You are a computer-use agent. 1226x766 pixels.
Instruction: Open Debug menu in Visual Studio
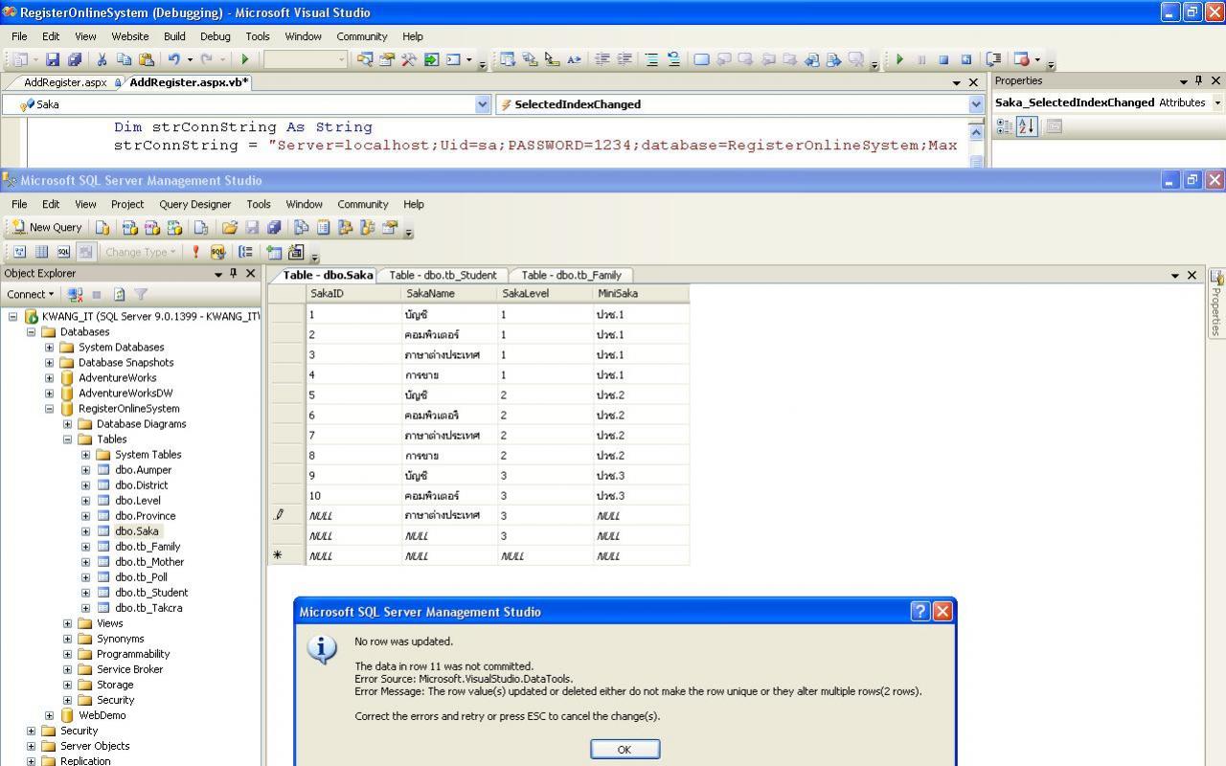tap(215, 36)
